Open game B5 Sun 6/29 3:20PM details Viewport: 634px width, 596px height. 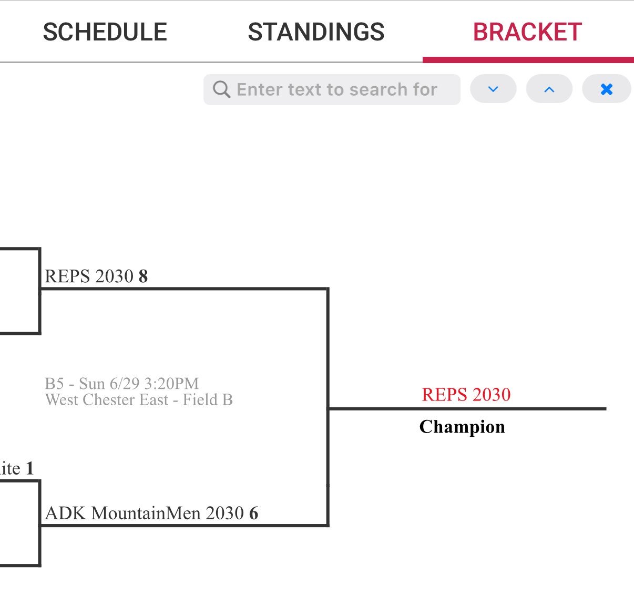[122, 384]
